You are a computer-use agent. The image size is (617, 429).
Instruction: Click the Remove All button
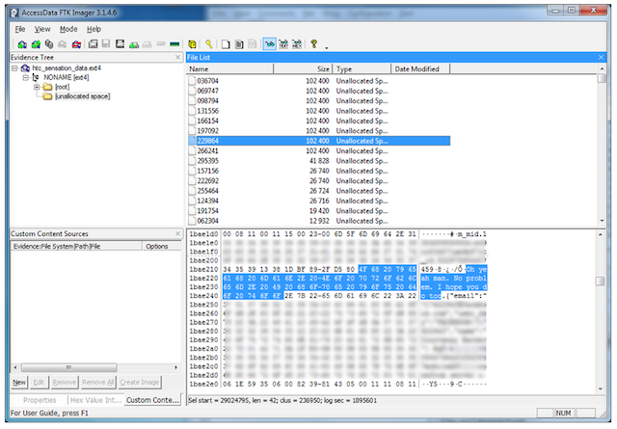click(x=98, y=382)
